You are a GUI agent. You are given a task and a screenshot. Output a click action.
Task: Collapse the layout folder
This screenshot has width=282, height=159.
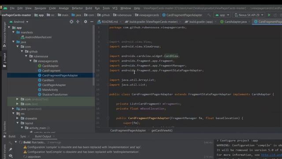pos(18,123)
